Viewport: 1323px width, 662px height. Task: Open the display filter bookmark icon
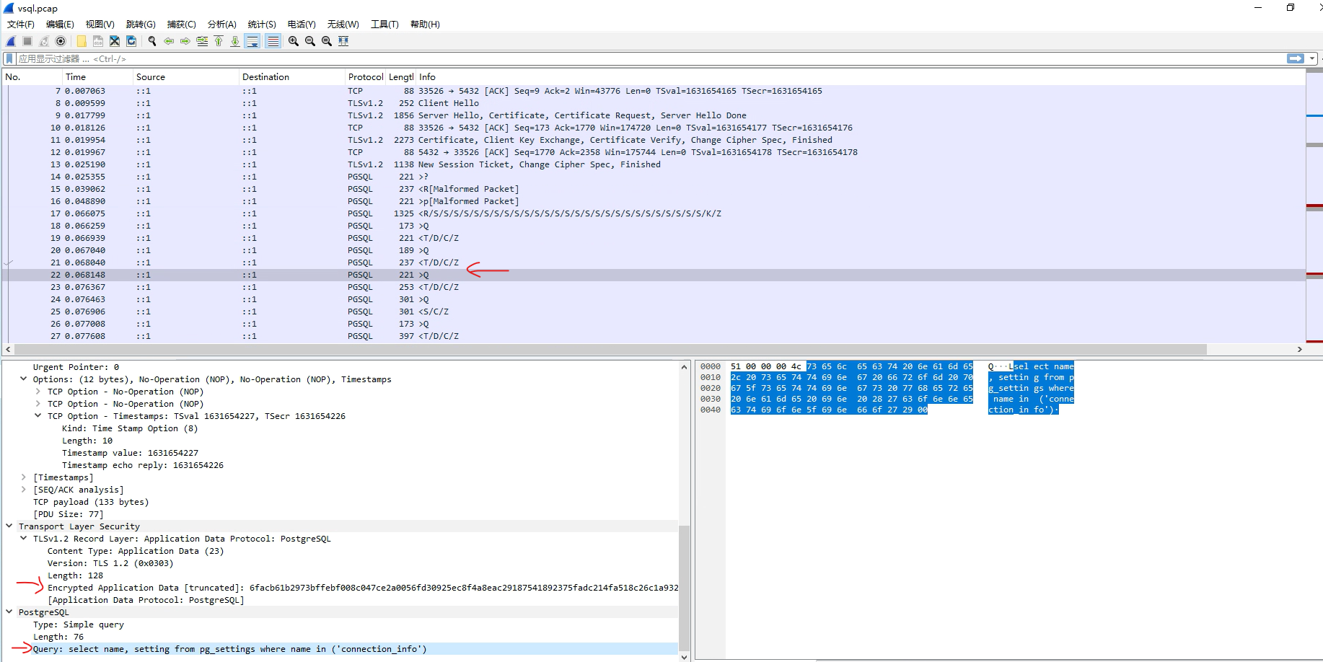click(9, 58)
